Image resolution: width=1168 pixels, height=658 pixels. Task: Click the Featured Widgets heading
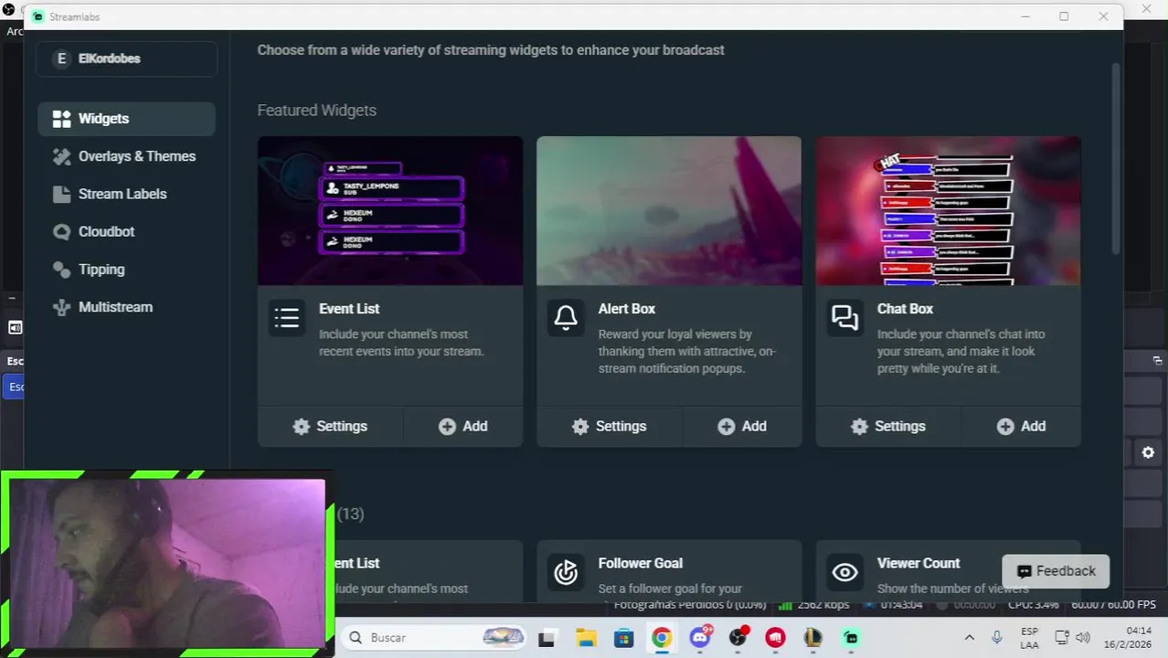(317, 111)
